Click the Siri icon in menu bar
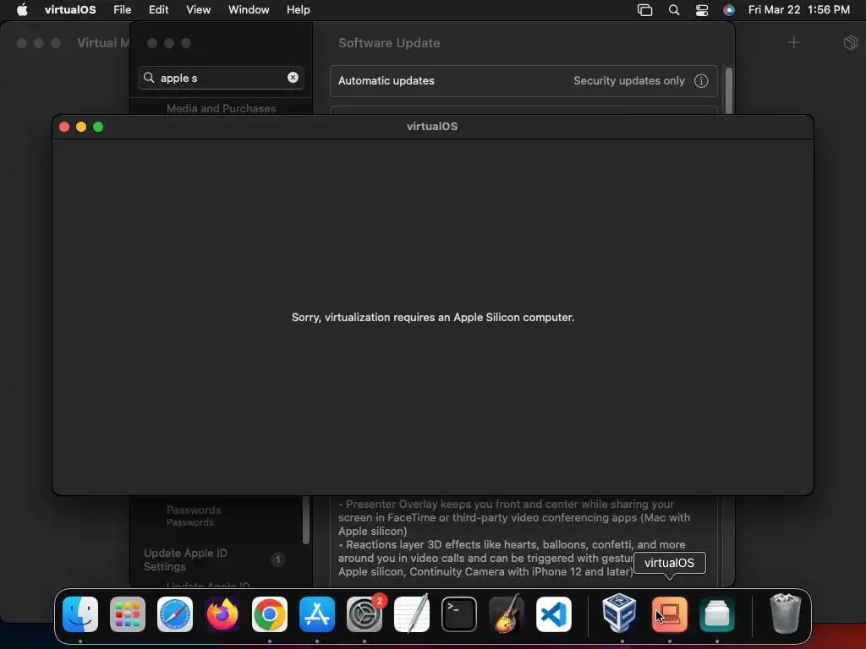866x649 pixels. pos(729,9)
